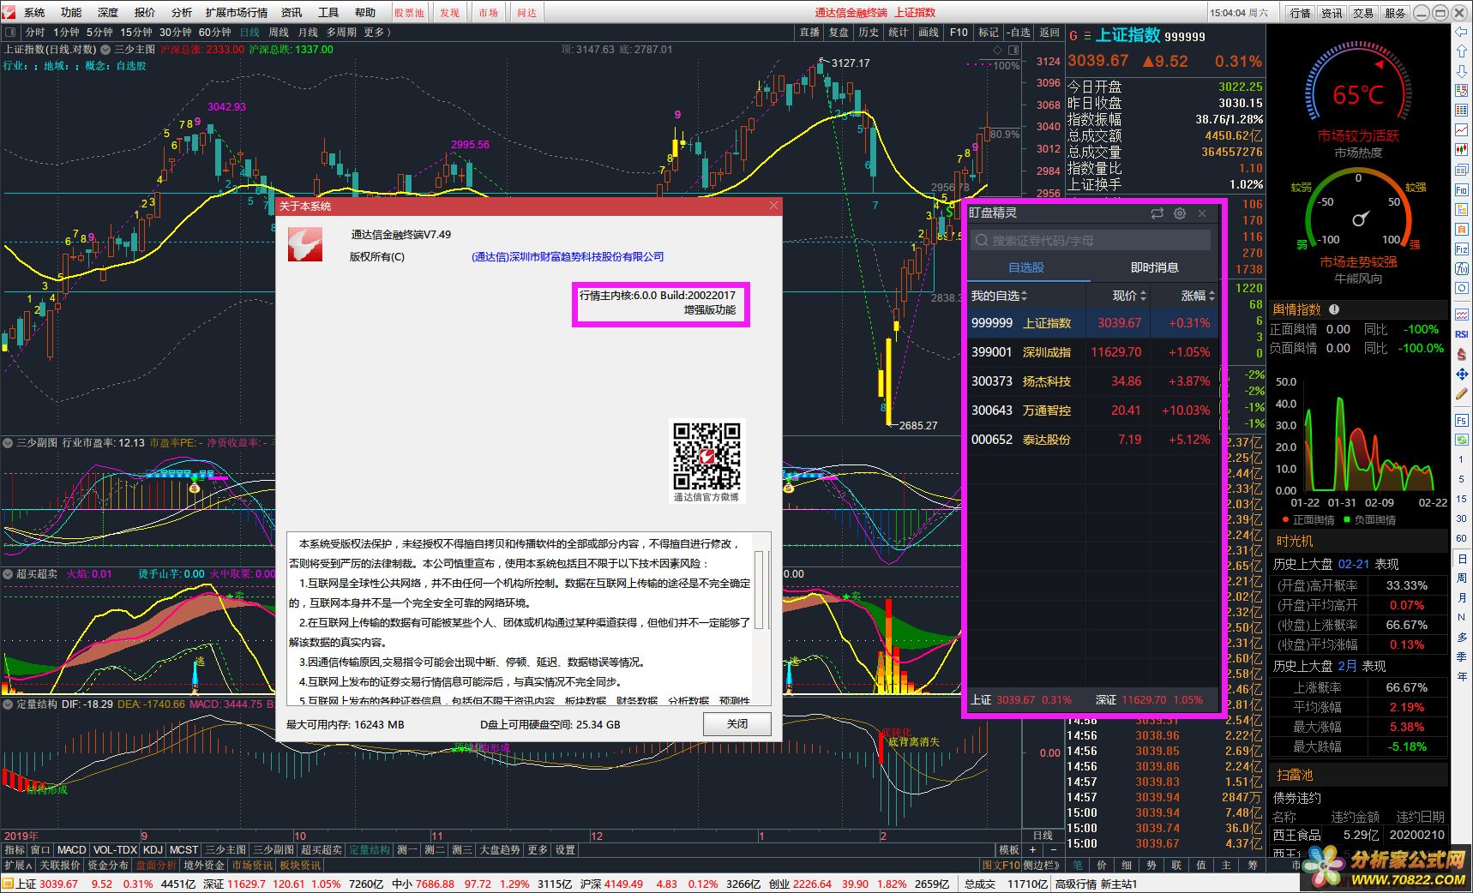The image size is (1473, 893).
Task: Click the RSI indicator icon on right sidebar
Action: click(1462, 334)
